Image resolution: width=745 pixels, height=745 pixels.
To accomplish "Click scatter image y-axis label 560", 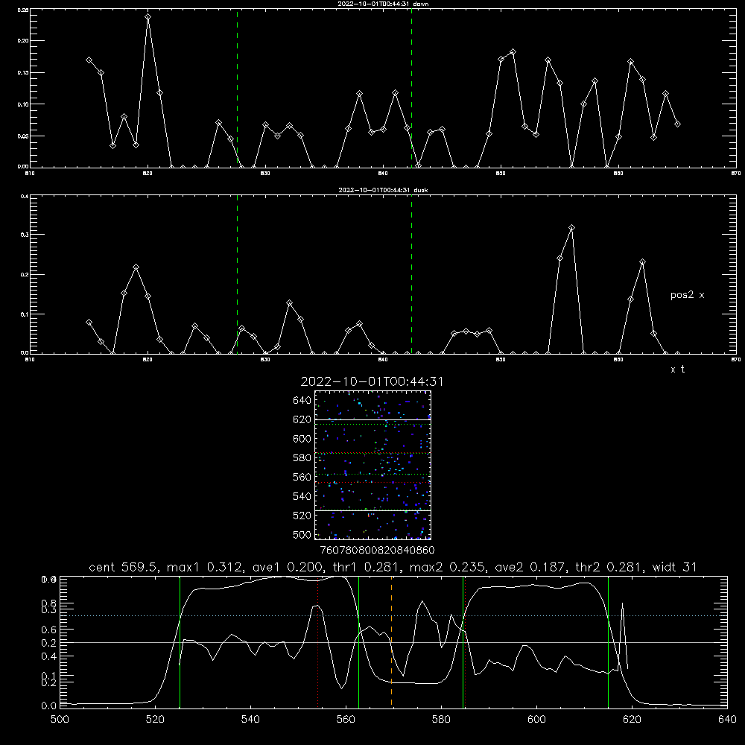I will 302,477.
